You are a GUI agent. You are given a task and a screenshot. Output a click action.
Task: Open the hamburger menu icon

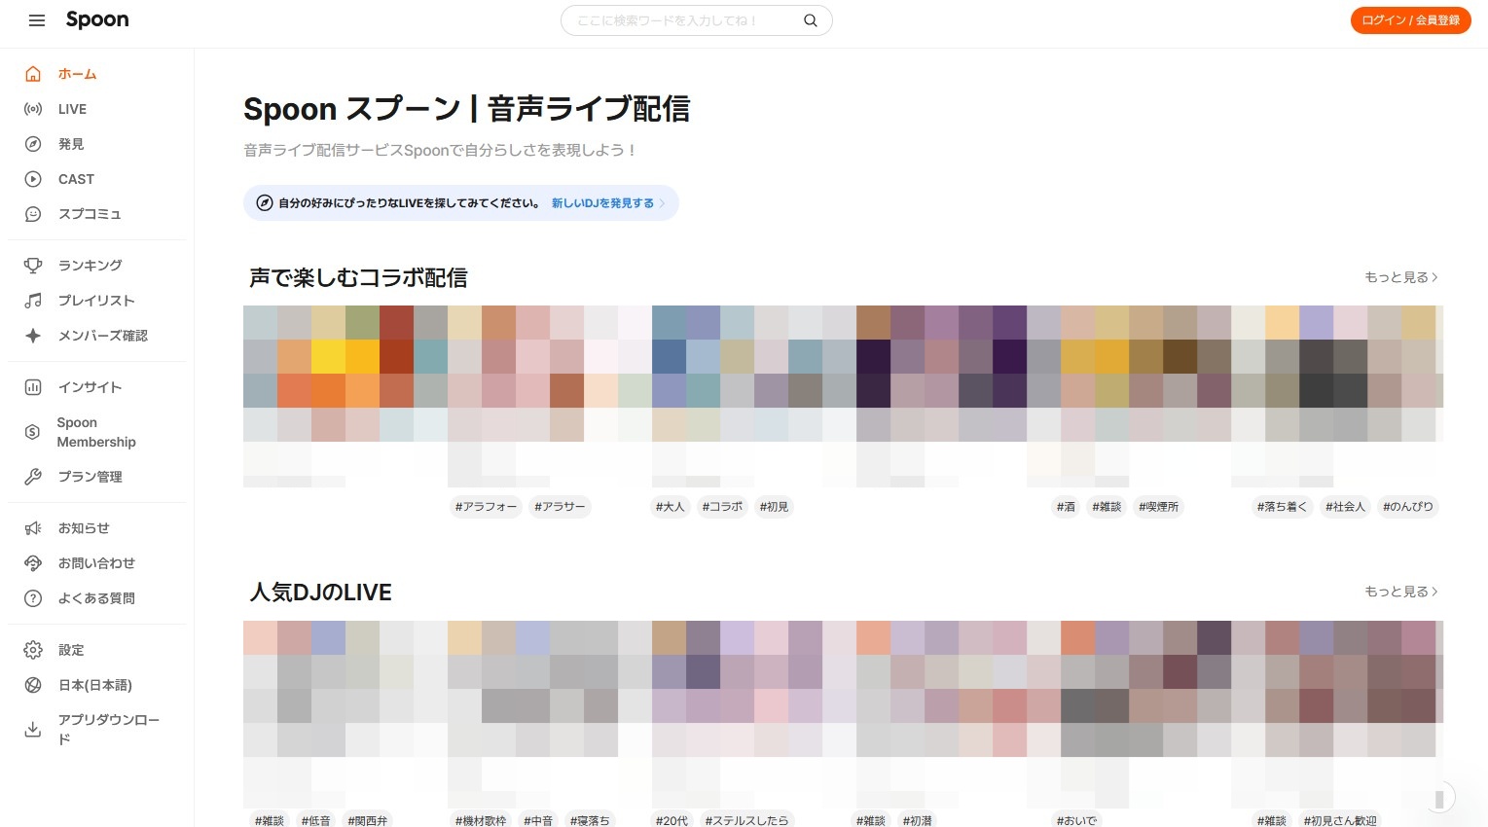(x=37, y=20)
